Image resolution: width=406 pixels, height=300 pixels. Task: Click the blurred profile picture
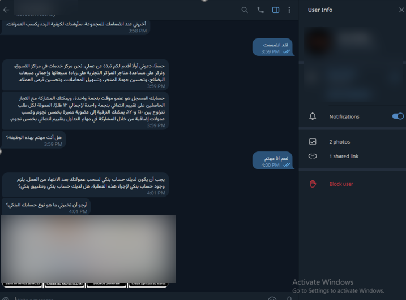319,41
